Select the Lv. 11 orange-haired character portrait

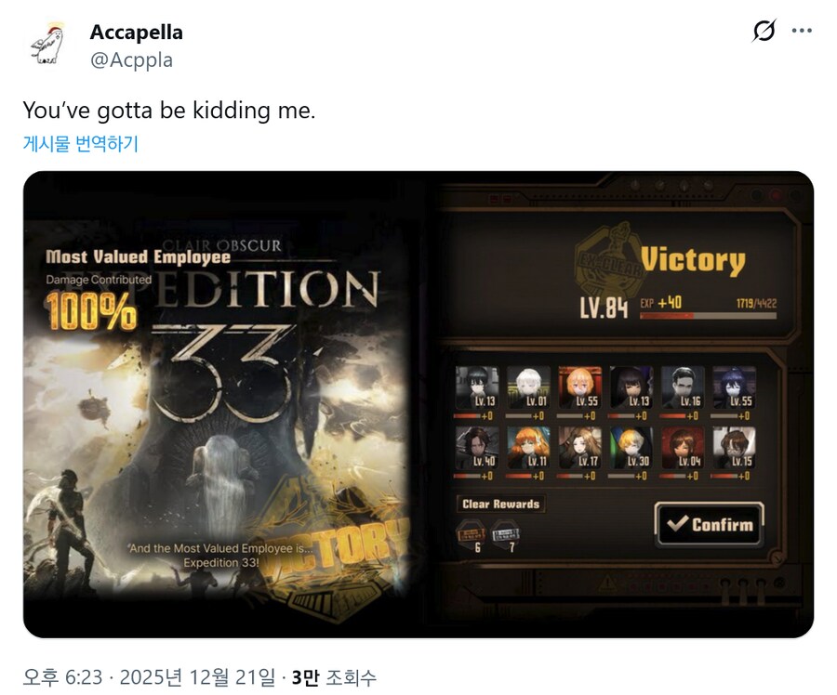[x=528, y=448]
